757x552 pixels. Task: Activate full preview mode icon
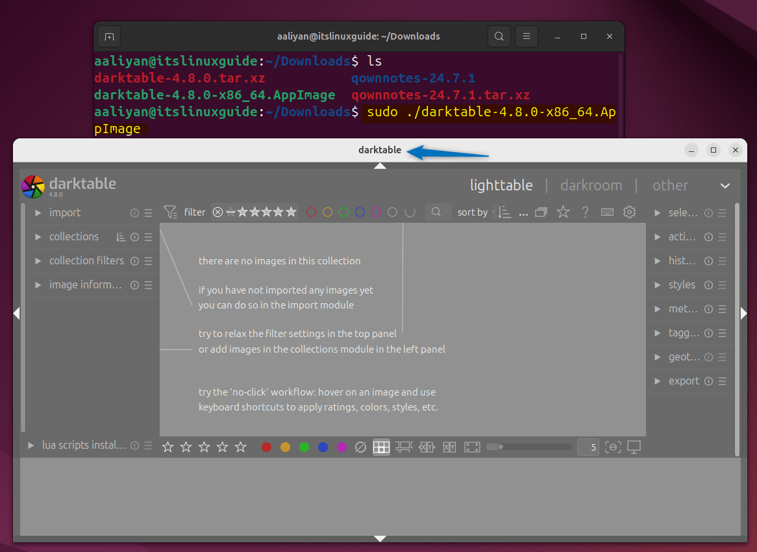click(472, 447)
